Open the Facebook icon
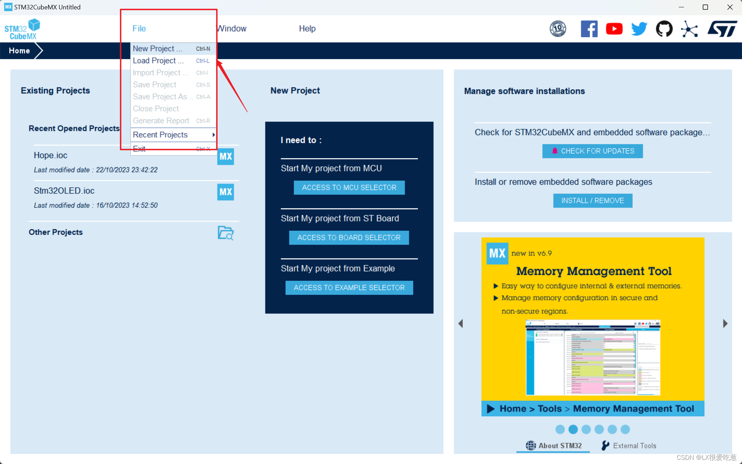Image resolution: width=742 pixels, height=464 pixels. (x=589, y=29)
